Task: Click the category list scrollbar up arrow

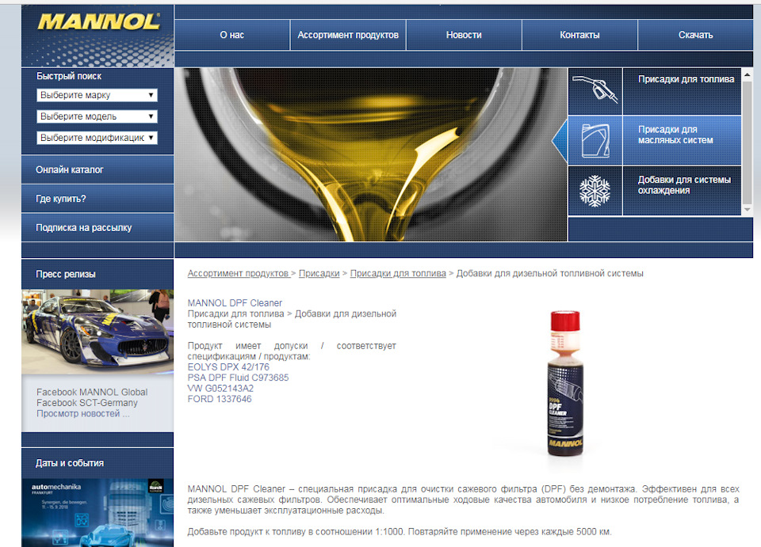Action: click(x=748, y=75)
